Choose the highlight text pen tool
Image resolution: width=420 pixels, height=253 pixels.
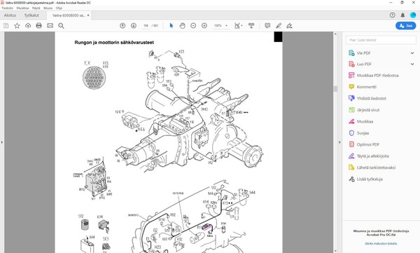279,26
